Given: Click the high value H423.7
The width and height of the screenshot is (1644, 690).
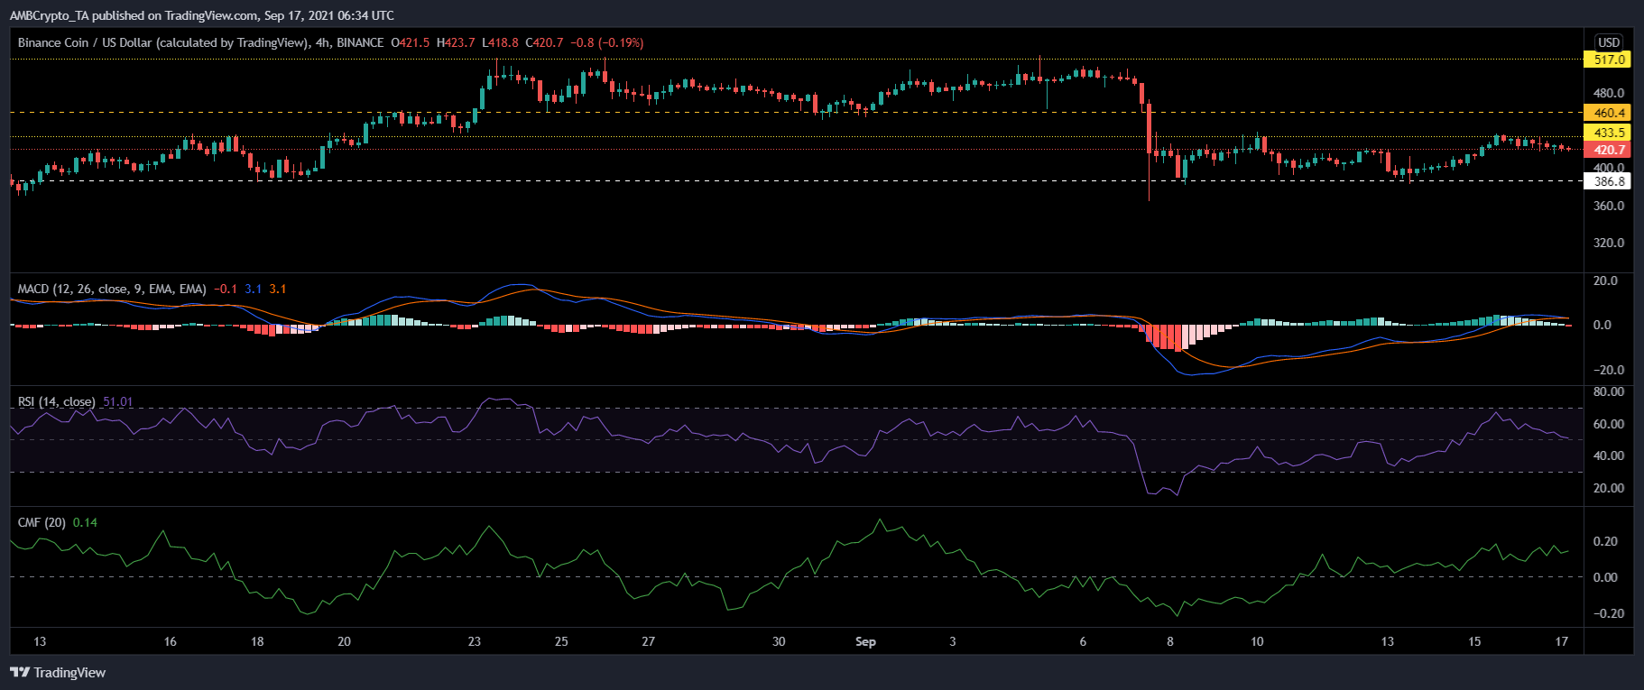Looking at the screenshot, I should tap(456, 42).
